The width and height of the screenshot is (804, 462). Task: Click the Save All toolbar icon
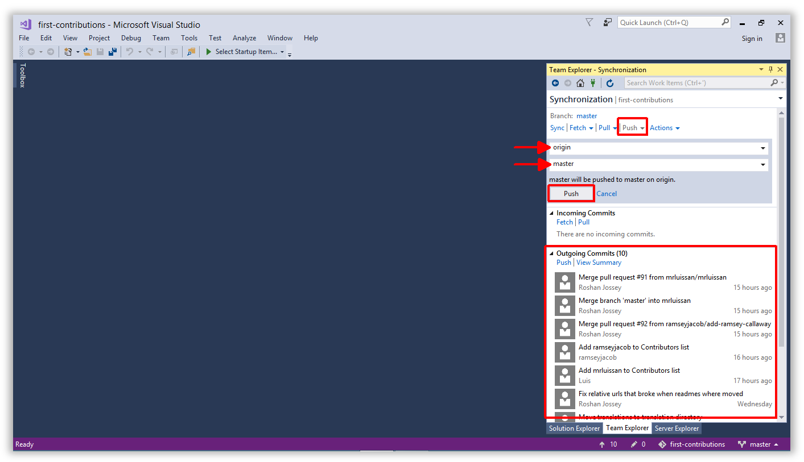[x=113, y=52]
